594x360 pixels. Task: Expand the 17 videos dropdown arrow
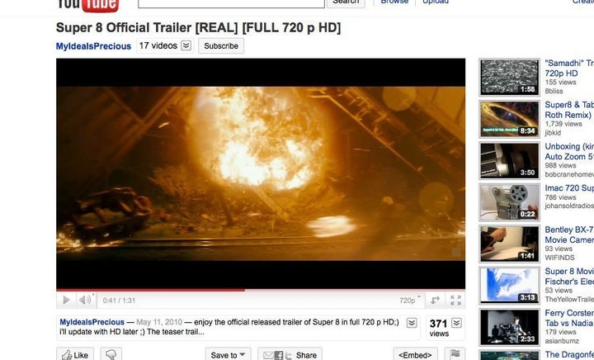point(186,46)
